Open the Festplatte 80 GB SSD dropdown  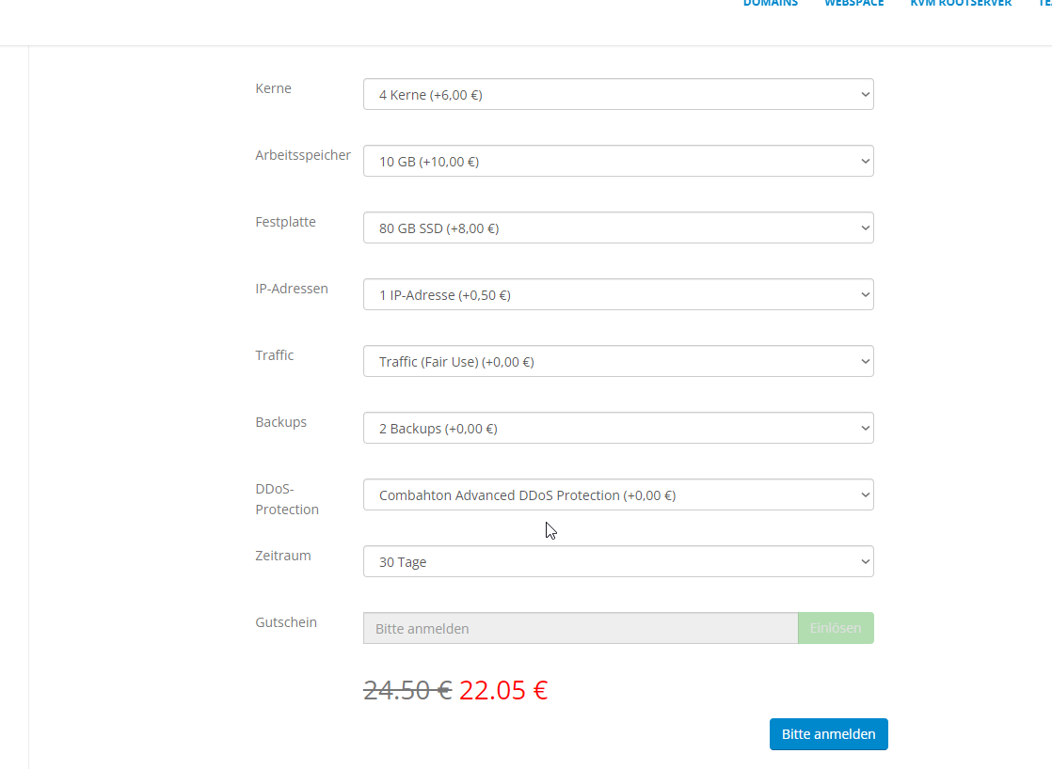(617, 228)
